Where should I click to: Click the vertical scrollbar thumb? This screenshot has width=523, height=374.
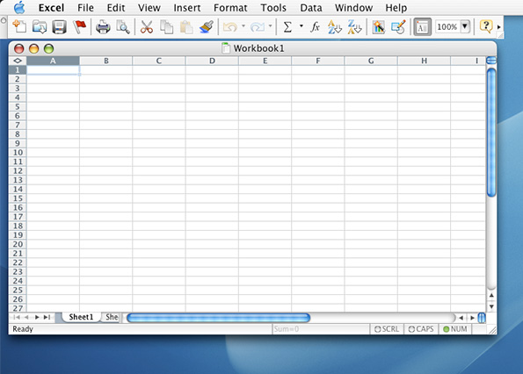pyautogui.click(x=491, y=133)
